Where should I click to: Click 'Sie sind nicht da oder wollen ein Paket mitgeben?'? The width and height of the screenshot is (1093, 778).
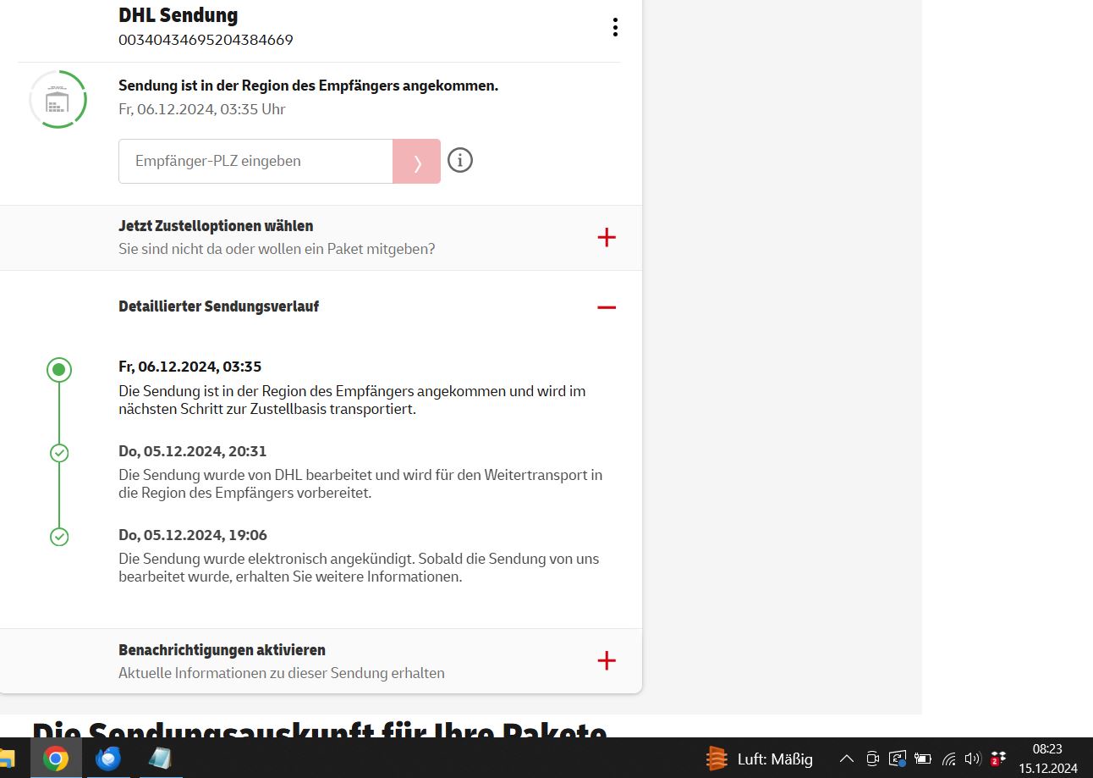(277, 250)
